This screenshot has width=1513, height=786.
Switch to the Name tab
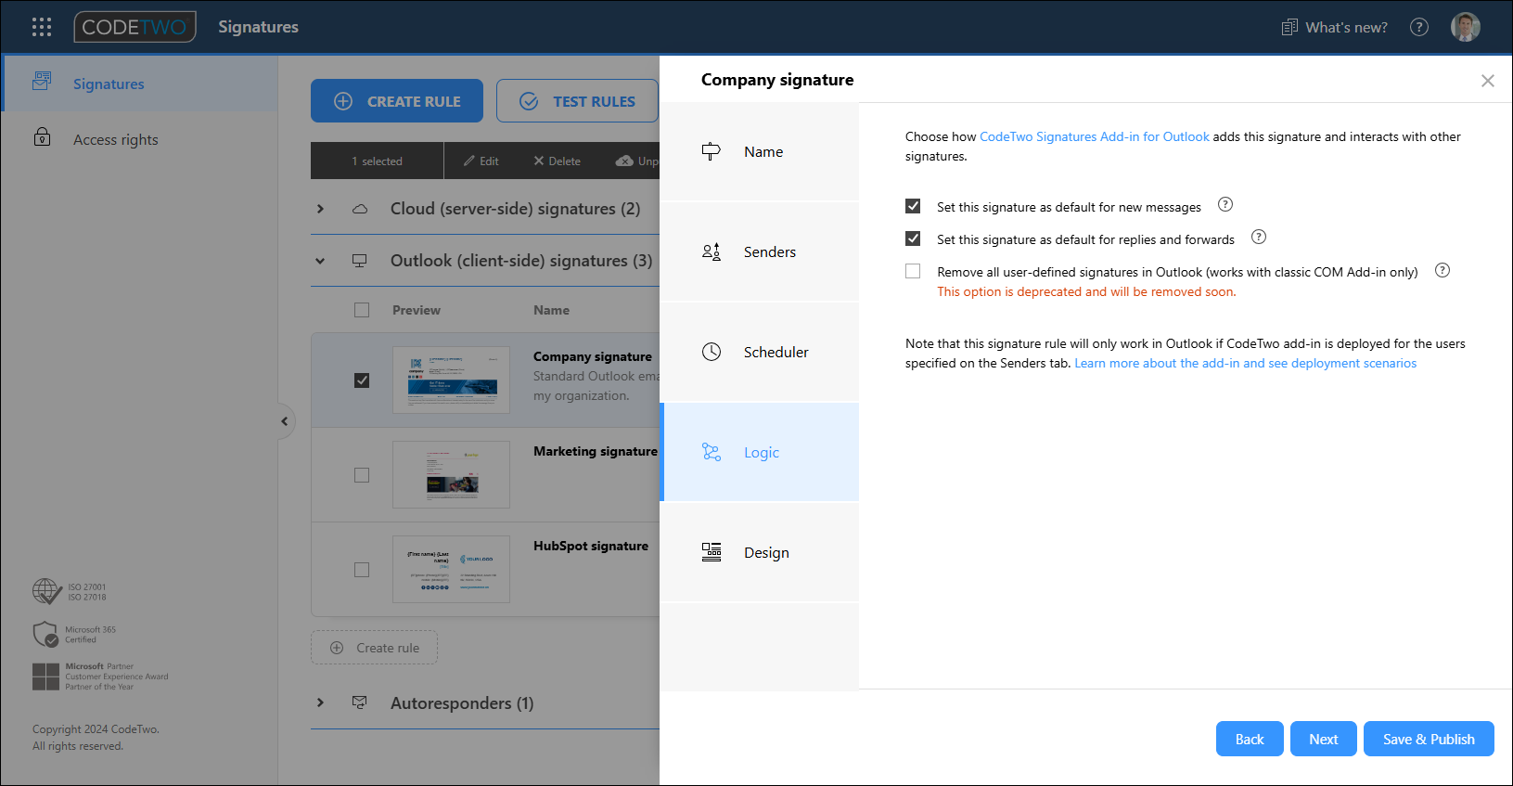(760, 151)
